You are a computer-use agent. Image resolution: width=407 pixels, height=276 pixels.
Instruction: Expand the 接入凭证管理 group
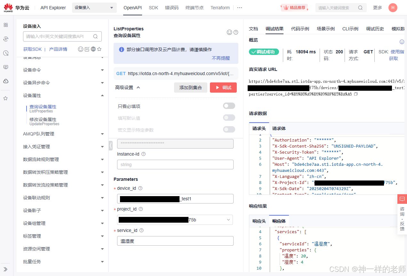(x=102, y=147)
